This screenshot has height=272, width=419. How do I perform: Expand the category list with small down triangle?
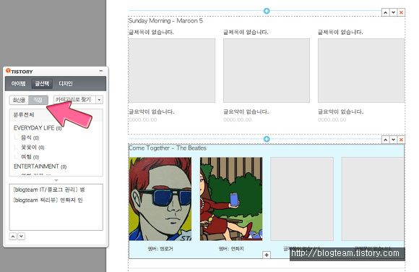pyautogui.click(x=56, y=180)
